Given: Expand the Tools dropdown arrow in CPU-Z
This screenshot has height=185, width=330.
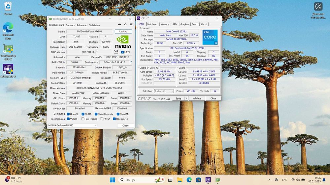Looking at the screenshot, I should pos(186,98).
